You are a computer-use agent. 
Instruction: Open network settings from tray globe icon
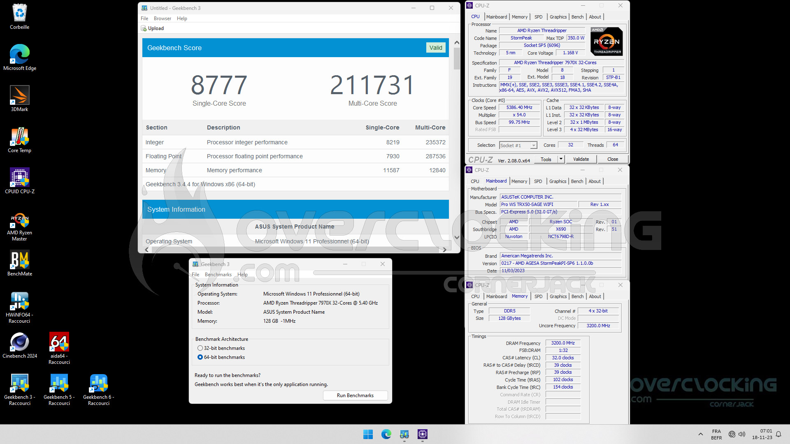click(732, 434)
